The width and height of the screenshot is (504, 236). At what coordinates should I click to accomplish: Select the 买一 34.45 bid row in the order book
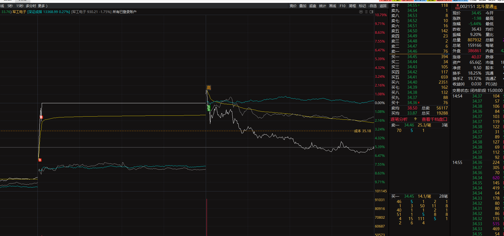tap(419, 57)
